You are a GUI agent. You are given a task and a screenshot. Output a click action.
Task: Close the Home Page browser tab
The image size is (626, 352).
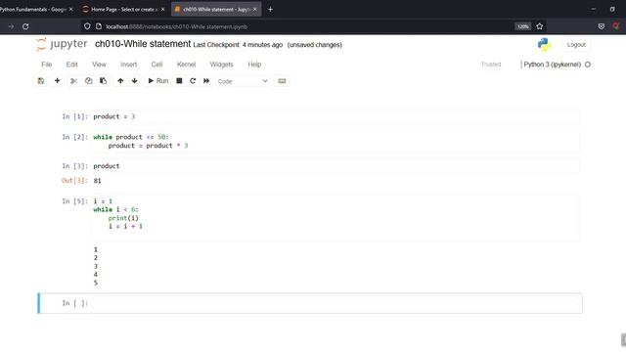pyautogui.click(x=162, y=9)
